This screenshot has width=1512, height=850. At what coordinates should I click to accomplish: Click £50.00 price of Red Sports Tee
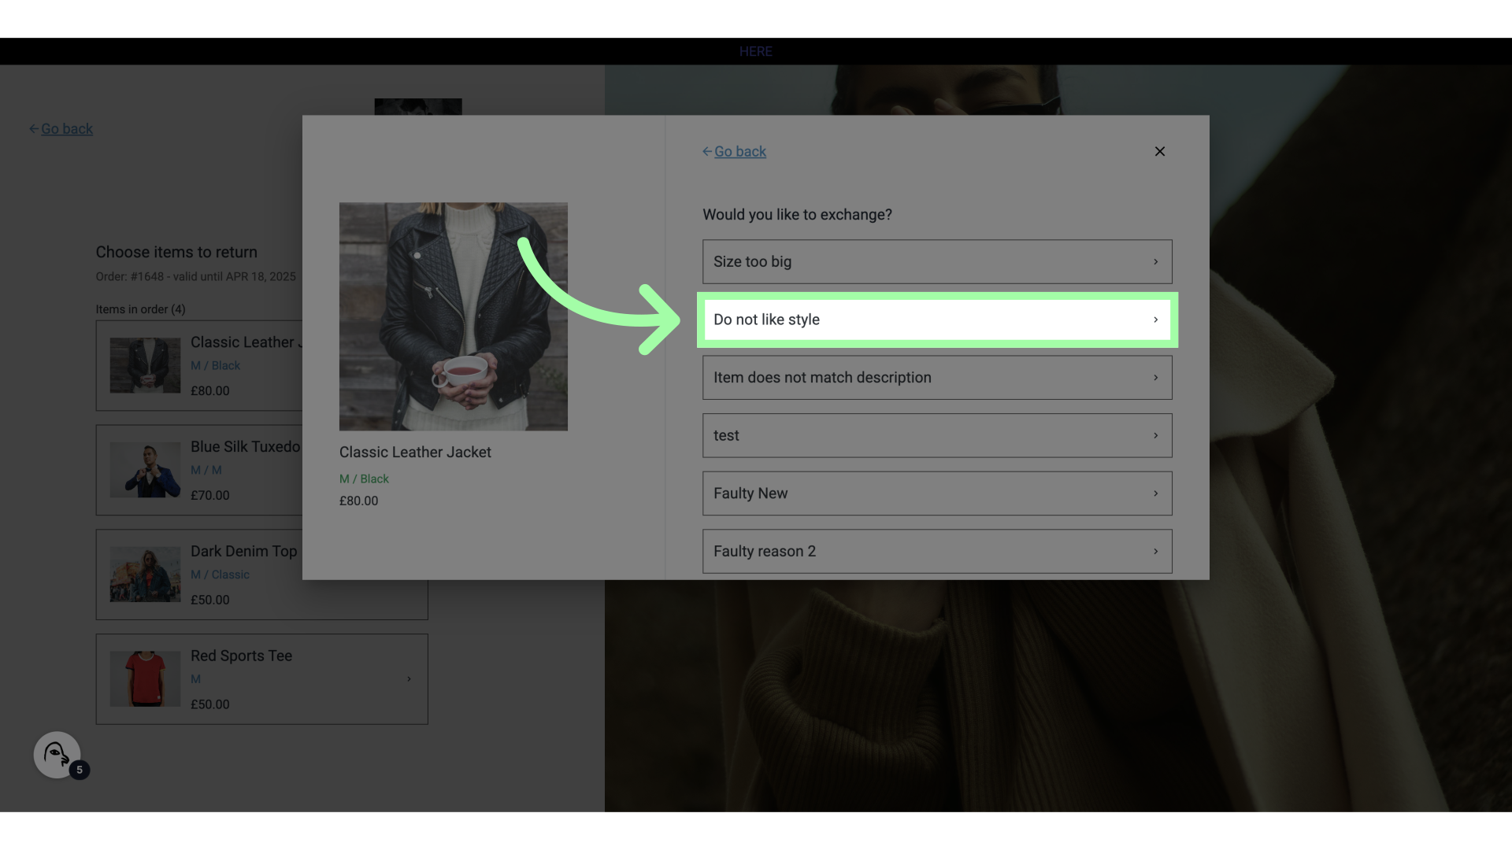[x=210, y=704]
